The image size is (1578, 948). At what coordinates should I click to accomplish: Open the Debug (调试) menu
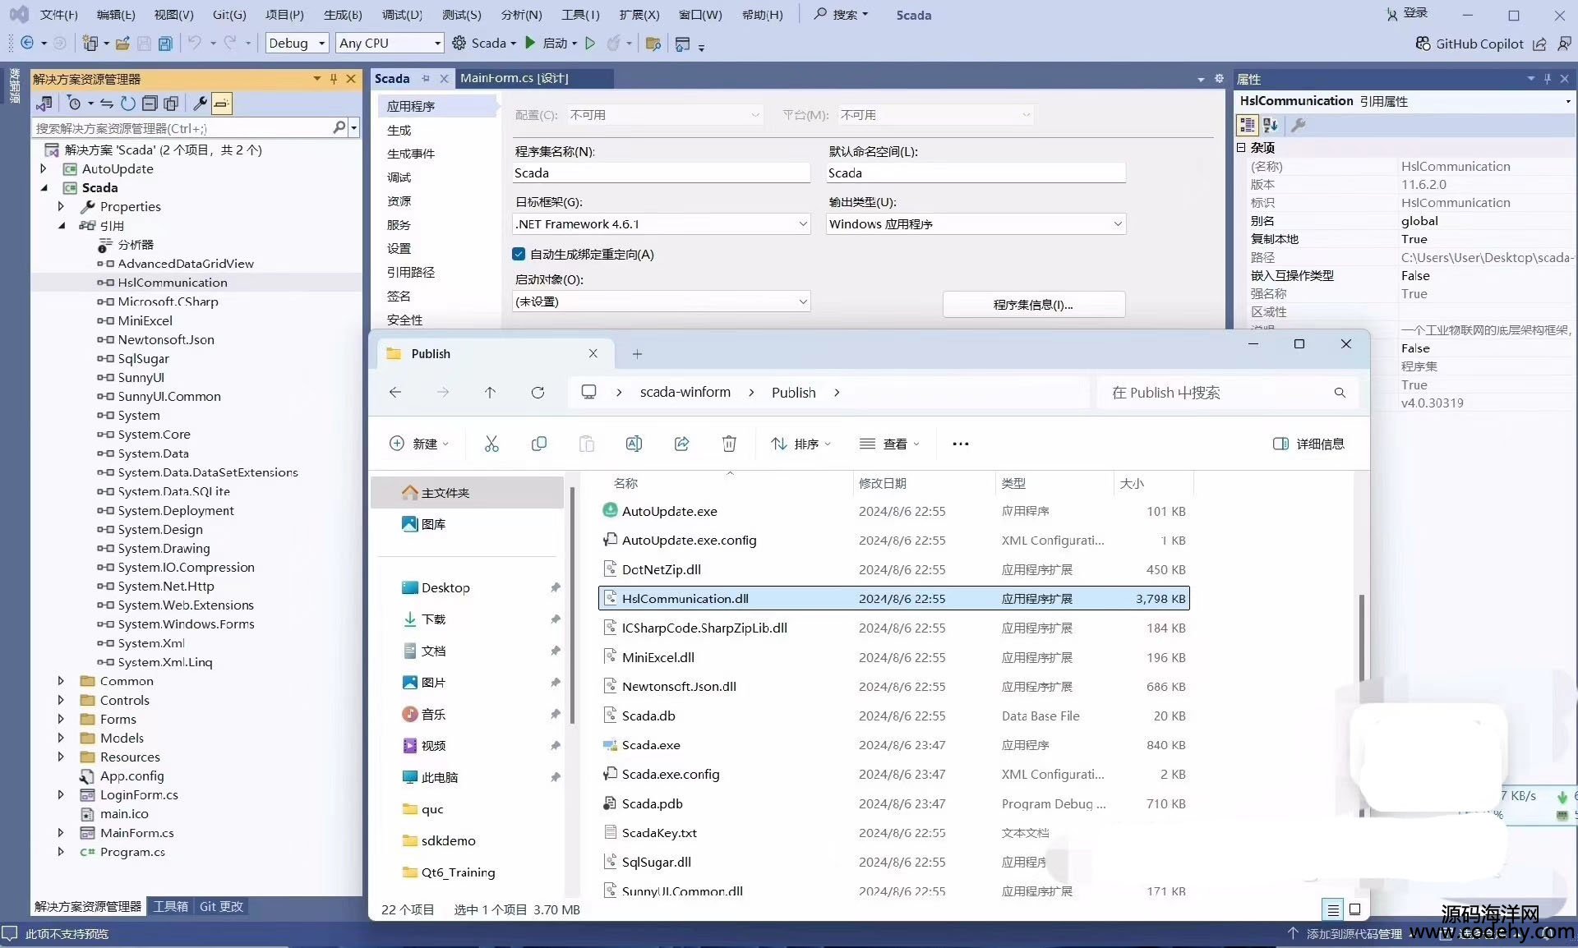[x=402, y=15]
